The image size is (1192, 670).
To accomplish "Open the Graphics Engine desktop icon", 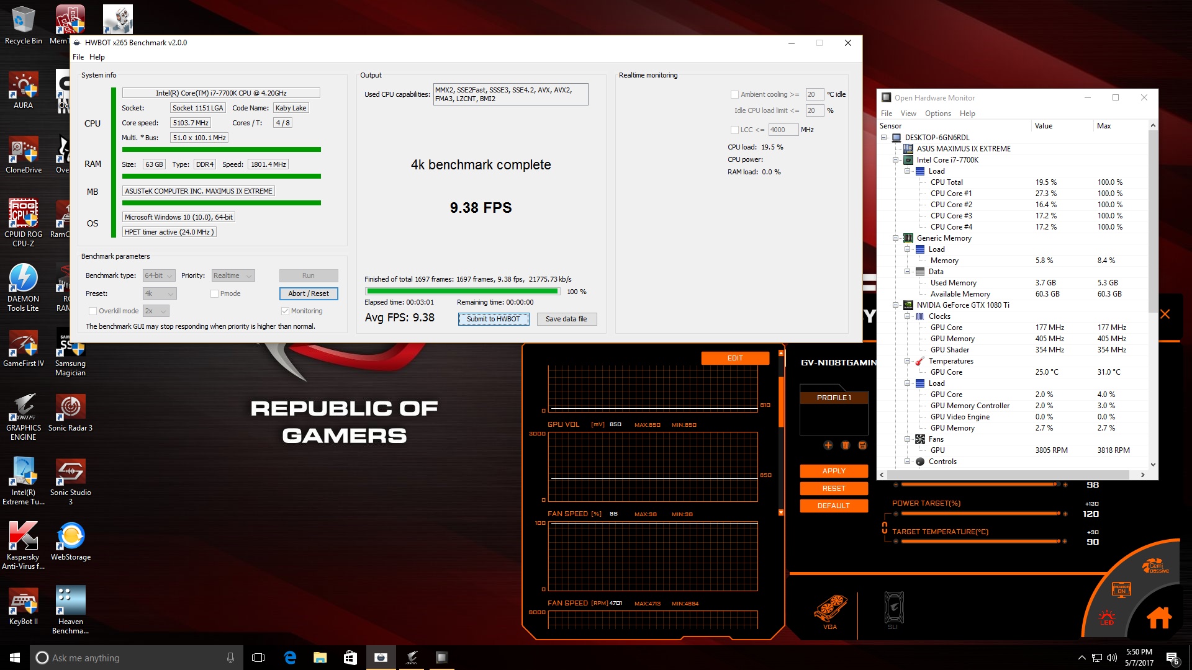I will [x=24, y=417].
